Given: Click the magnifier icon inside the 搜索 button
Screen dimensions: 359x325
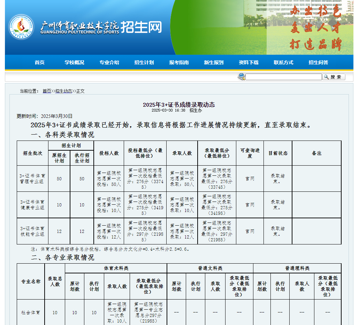Looking at the screenshot, I should (326, 77).
